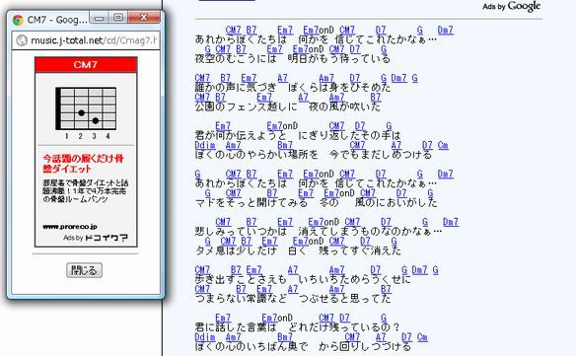Click the Dm7 chord ending first lyric line
Image resolution: width=576 pixels, height=356 pixels.
(445, 30)
